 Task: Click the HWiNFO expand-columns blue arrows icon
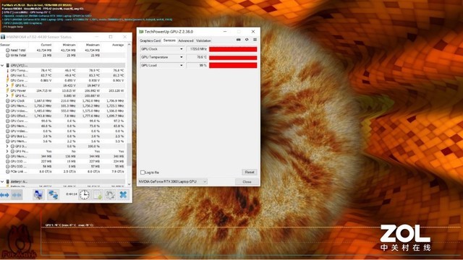tap(4, 195)
